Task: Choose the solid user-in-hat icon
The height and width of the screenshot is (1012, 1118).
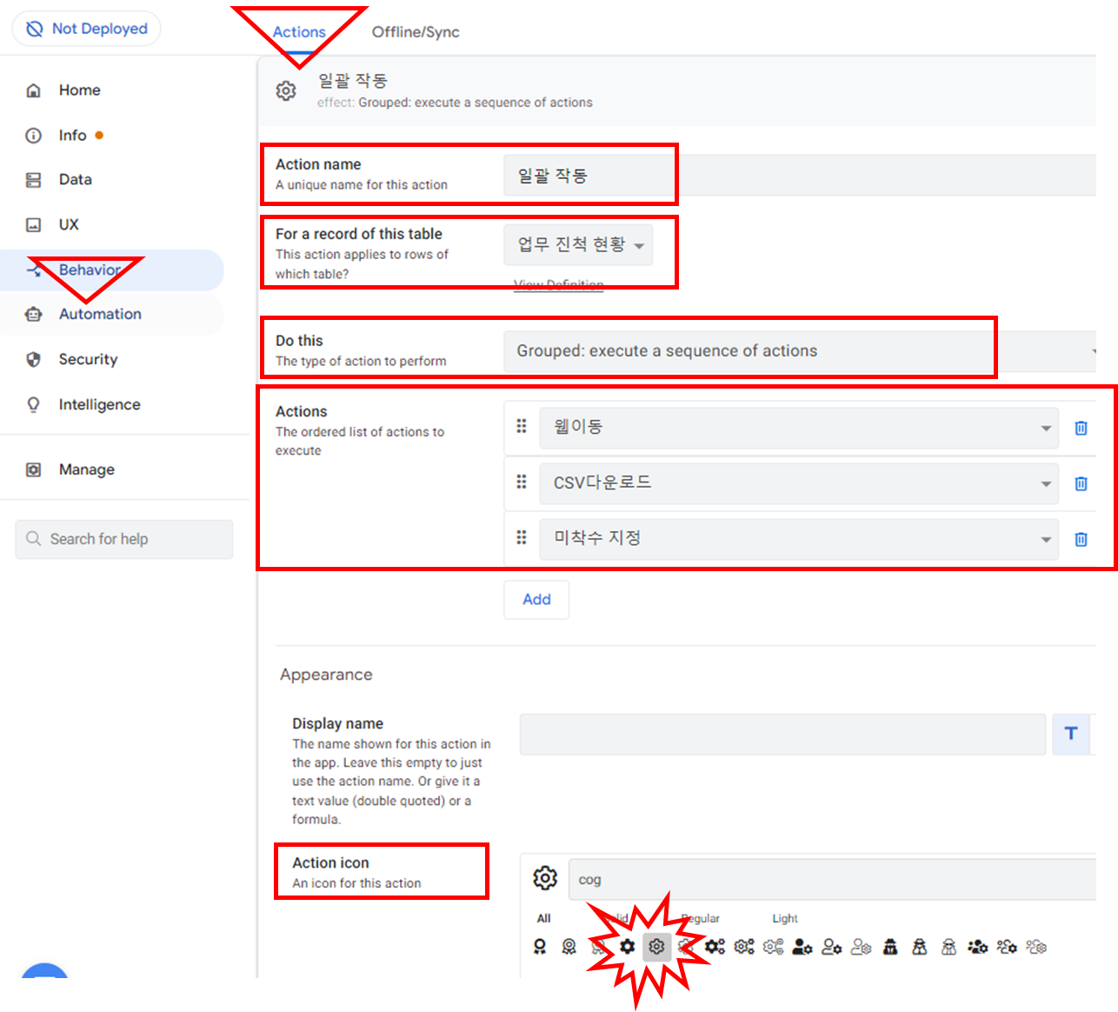Action: [x=890, y=947]
